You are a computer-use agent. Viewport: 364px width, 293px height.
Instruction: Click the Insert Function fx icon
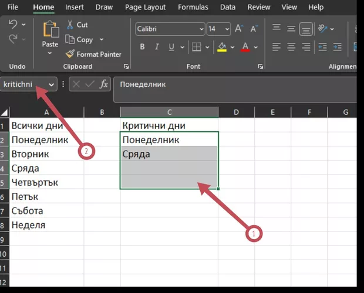(104, 84)
